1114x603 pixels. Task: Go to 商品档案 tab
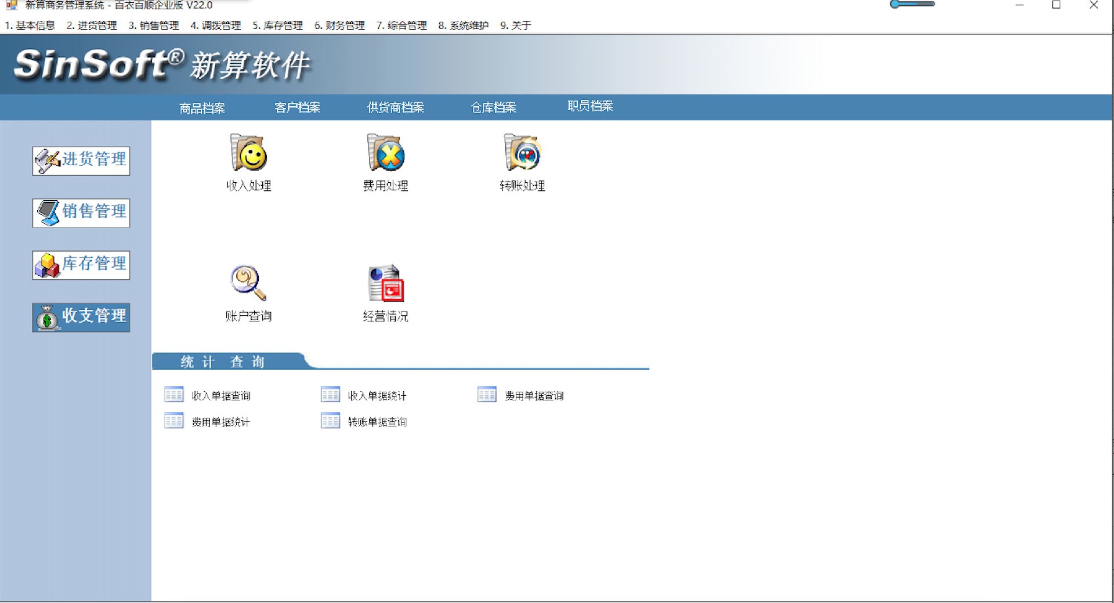(202, 108)
